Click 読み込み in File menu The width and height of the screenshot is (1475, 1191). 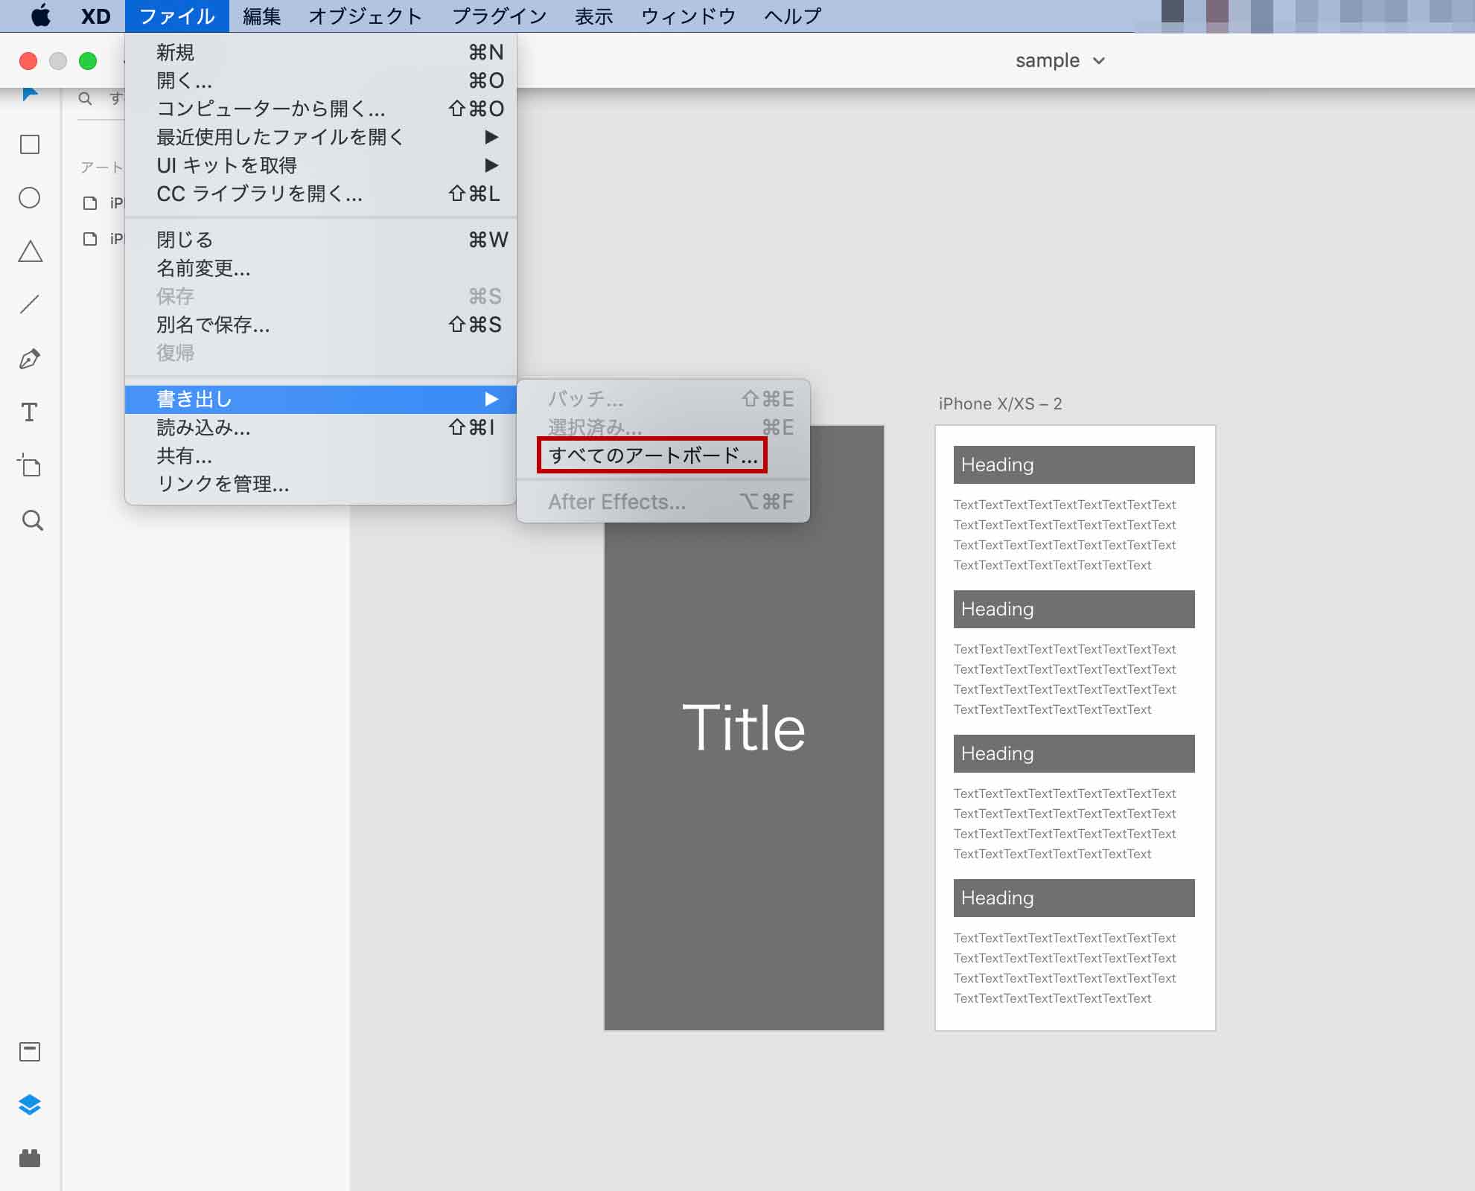click(202, 428)
